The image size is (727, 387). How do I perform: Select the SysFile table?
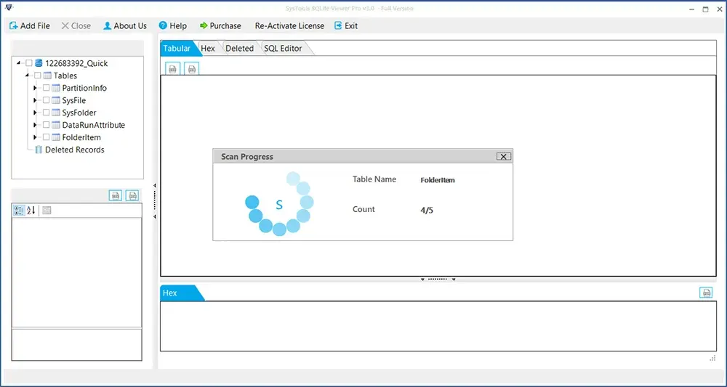[x=74, y=100]
